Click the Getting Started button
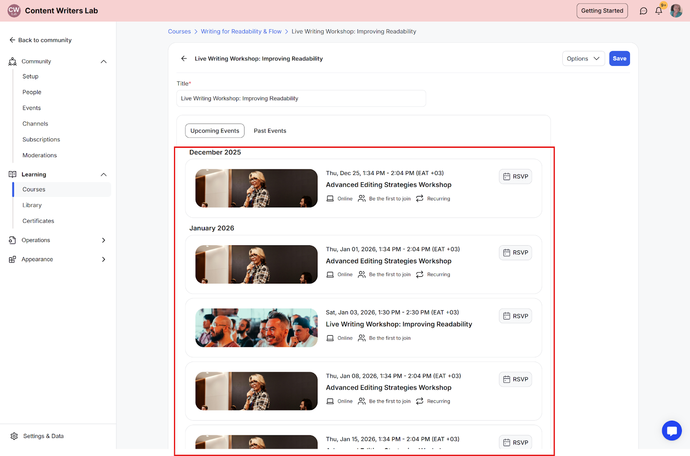Image resolution: width=690 pixels, height=456 pixels. (602, 11)
